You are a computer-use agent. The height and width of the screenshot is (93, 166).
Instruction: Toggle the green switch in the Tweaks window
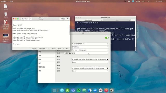click(107, 38)
